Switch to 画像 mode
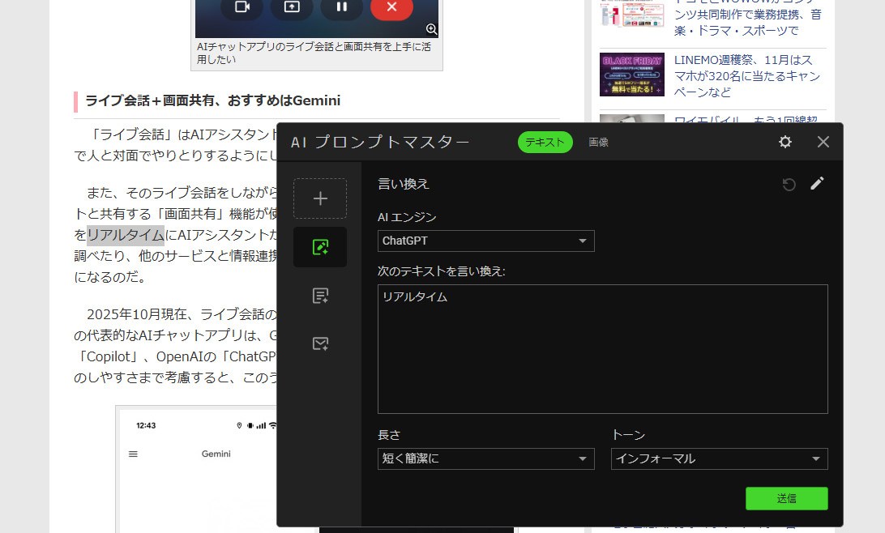 [598, 142]
